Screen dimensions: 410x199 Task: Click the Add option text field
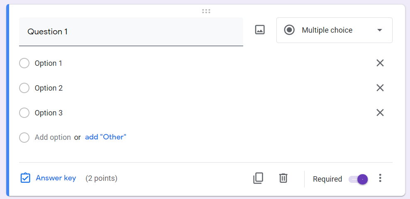tap(53, 137)
